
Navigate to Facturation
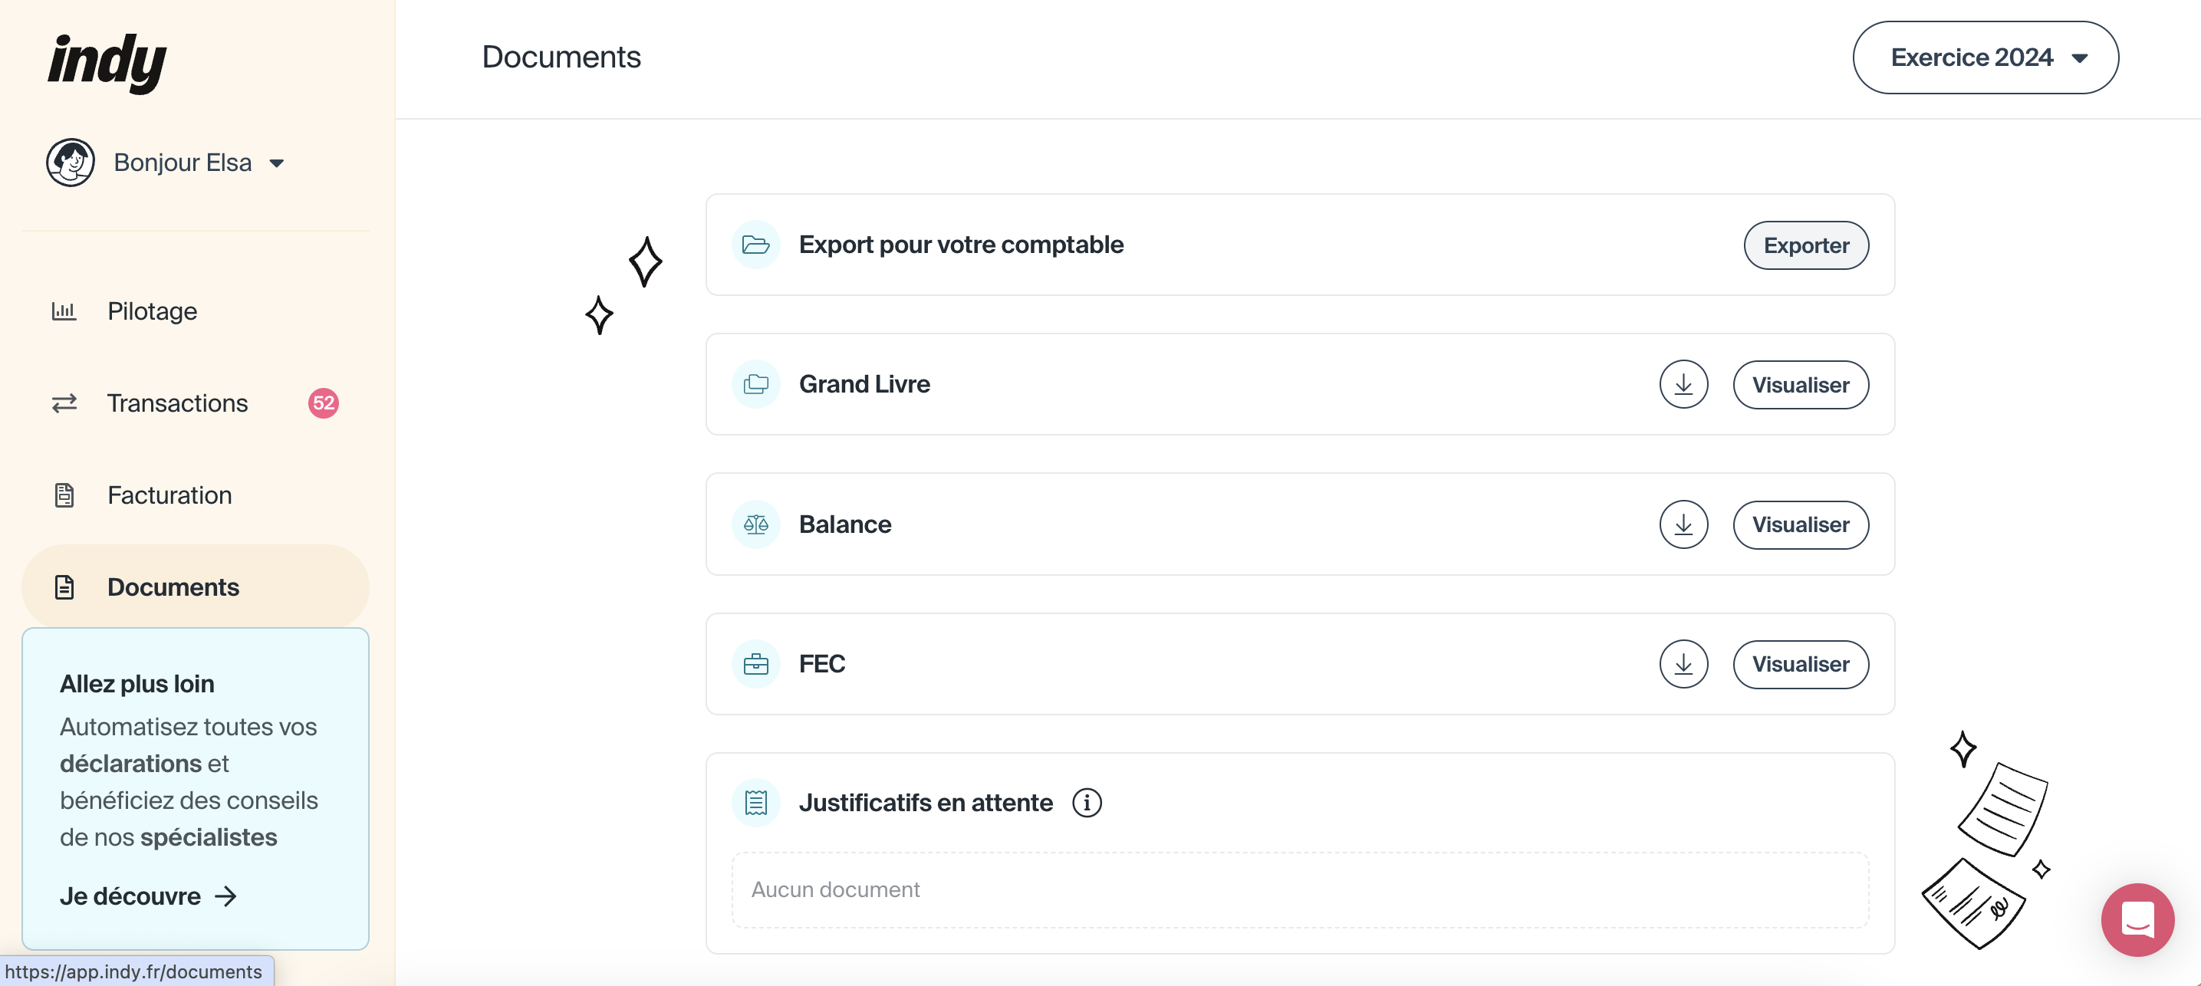click(169, 495)
